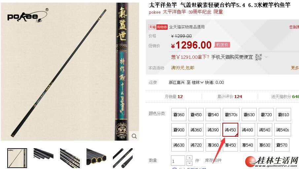Click the 天猫购物券 coupon badge
The width and height of the screenshot is (299, 169).
pos(158,27)
